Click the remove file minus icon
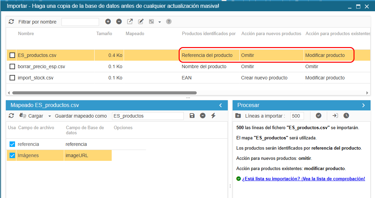Viewport: 375px width, 198px height. point(119,22)
